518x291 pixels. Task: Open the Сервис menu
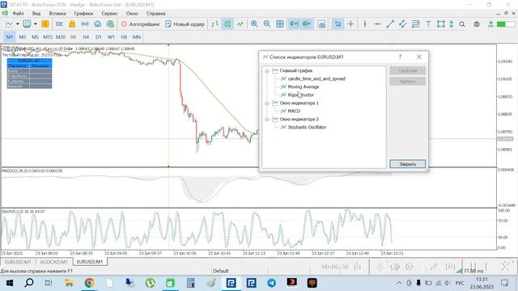point(110,14)
